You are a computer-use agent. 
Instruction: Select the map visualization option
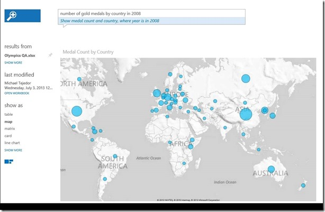click(8, 122)
